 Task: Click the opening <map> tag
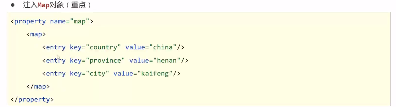[36, 34]
